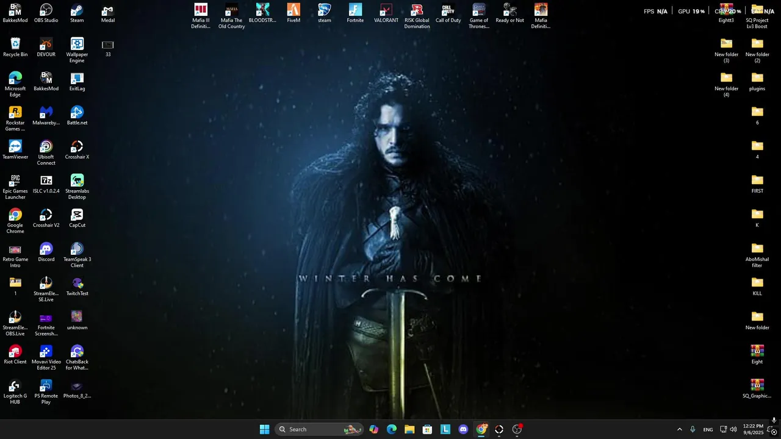Open the OBS Studio desktop shortcut

(46, 13)
